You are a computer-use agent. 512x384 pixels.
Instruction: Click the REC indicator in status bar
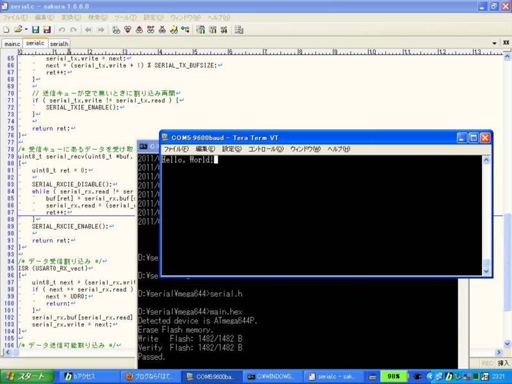click(x=487, y=363)
